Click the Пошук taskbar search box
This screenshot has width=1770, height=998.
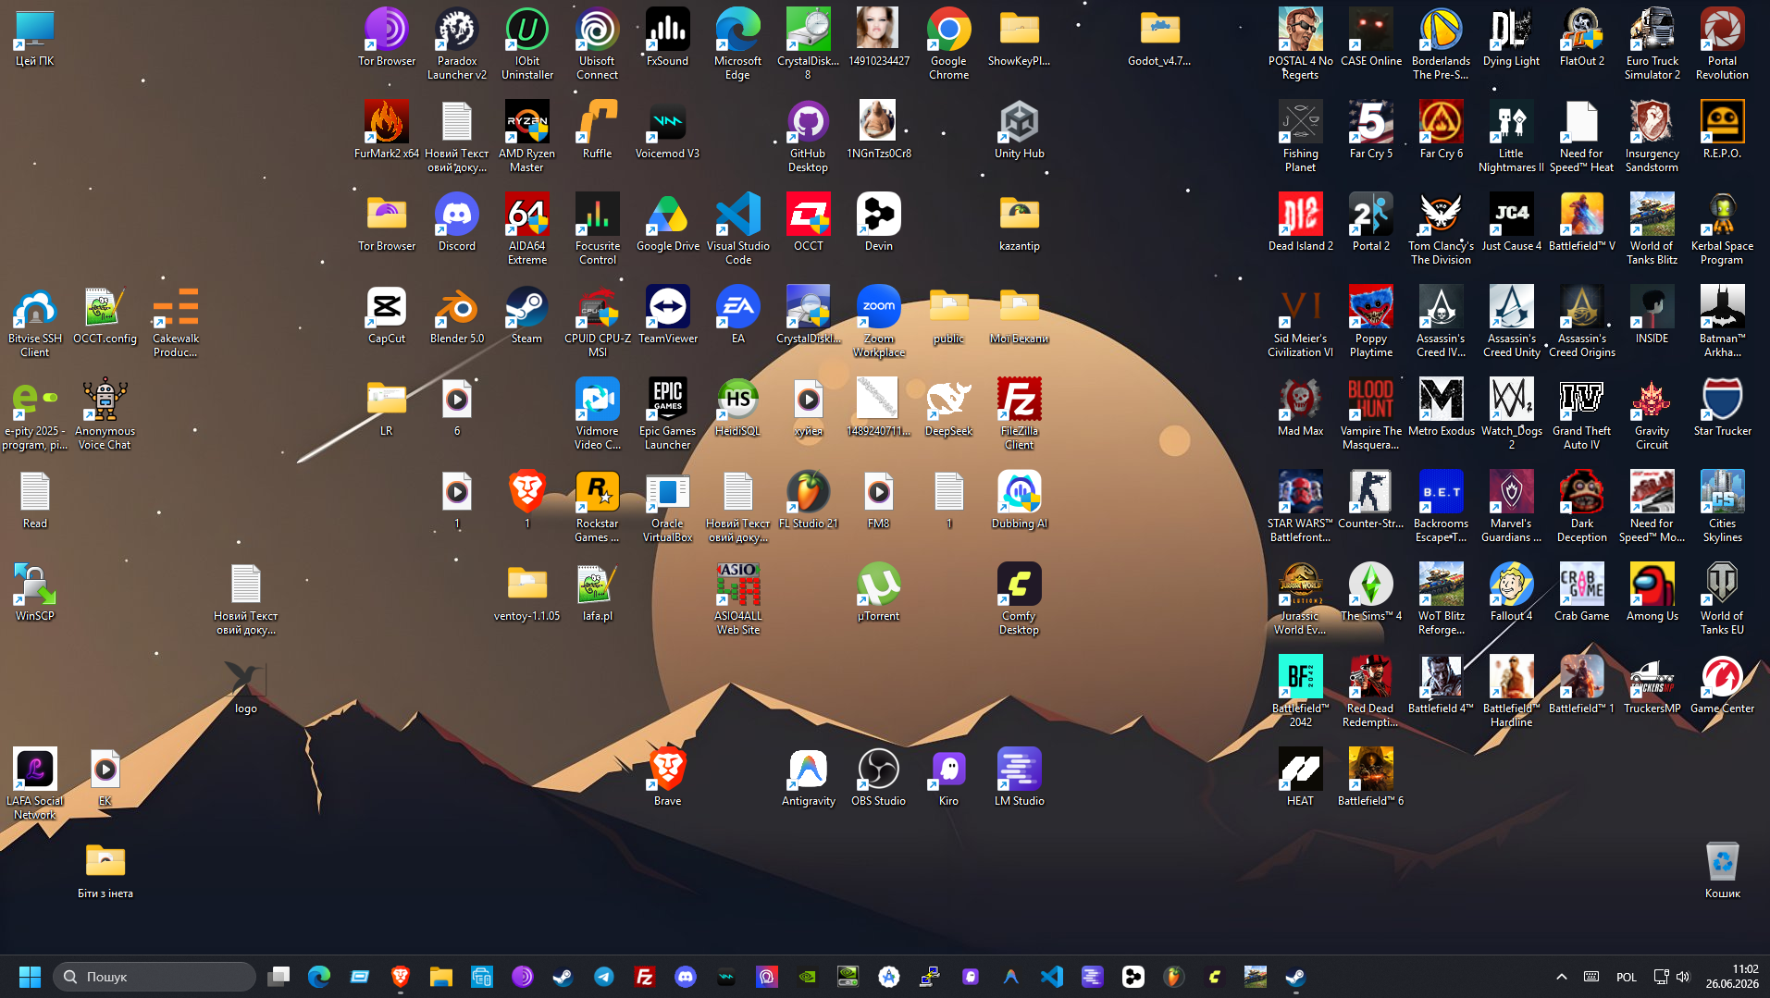click(x=155, y=977)
